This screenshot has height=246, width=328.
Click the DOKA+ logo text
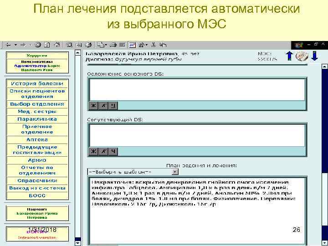point(37,232)
